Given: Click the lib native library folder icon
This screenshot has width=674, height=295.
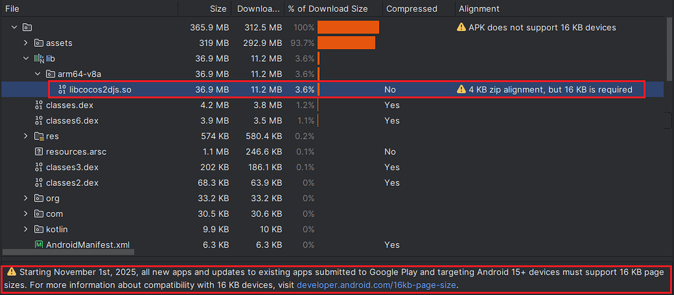Looking at the screenshot, I should point(39,58).
